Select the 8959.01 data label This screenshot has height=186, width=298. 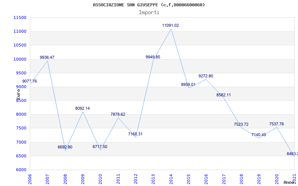[x=188, y=85]
